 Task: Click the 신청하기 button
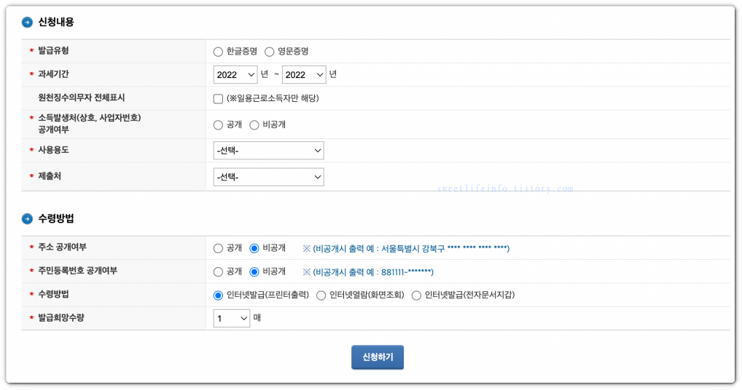pyautogui.click(x=377, y=357)
